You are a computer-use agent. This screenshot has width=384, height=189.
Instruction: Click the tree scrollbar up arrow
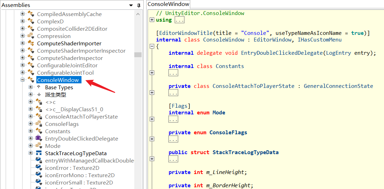click(138, 14)
